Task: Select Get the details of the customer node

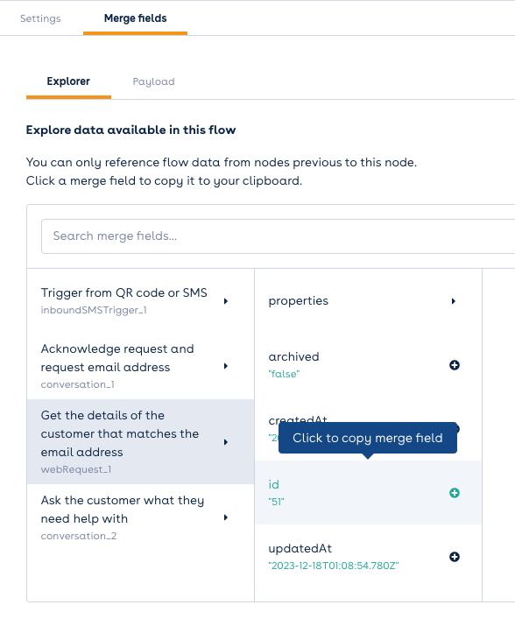Action: click(141, 441)
